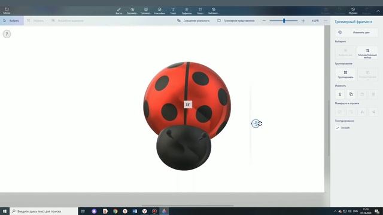The width and height of the screenshot is (383, 215).
Task: Open the Effects (Эффекты) tab
Action: click(x=187, y=11)
